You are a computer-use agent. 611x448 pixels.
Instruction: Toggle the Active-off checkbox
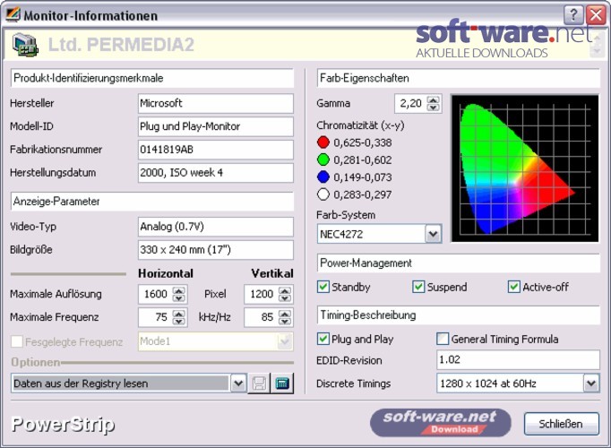[514, 287]
